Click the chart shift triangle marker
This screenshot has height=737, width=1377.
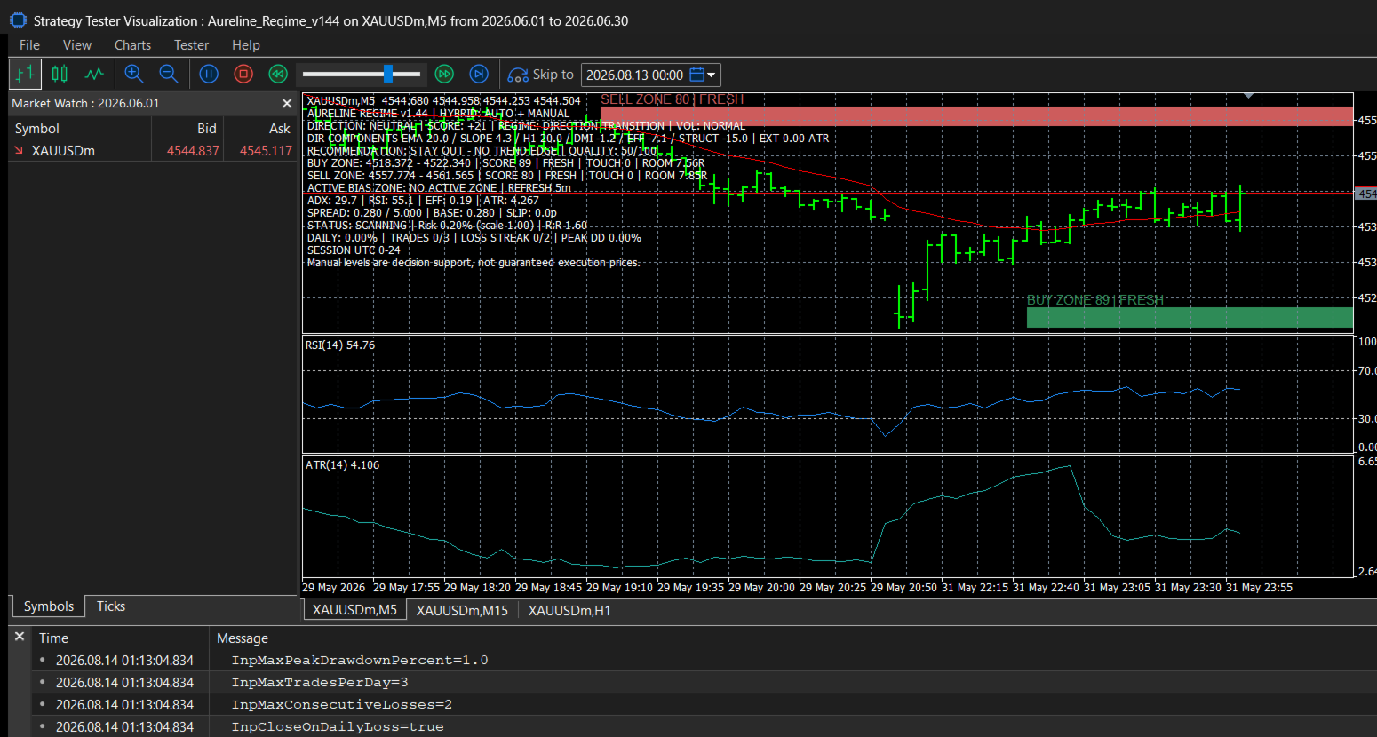[x=1248, y=96]
